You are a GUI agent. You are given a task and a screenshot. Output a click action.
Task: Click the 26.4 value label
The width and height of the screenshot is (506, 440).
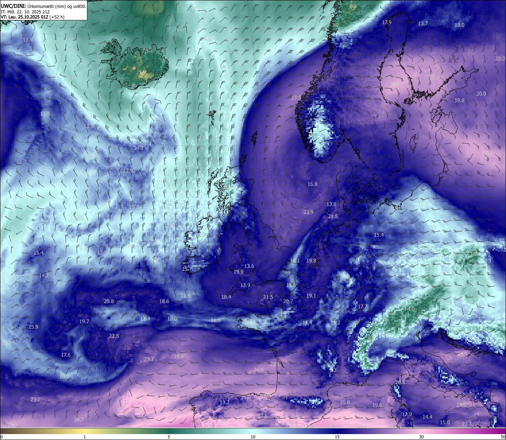[x=179, y=356]
